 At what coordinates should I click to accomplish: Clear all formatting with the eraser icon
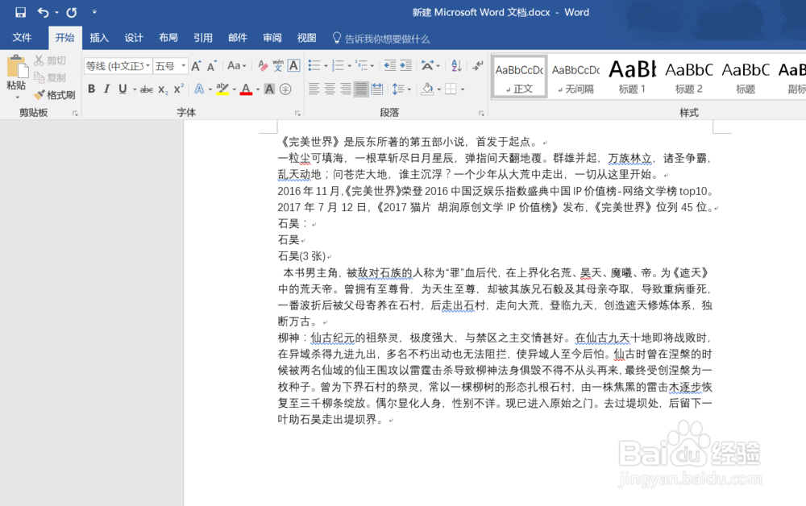point(263,66)
